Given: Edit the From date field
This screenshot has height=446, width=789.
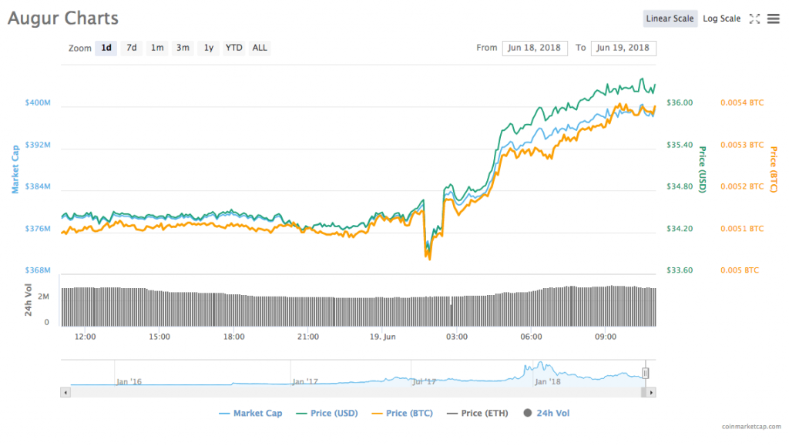Looking at the screenshot, I should click(535, 48).
